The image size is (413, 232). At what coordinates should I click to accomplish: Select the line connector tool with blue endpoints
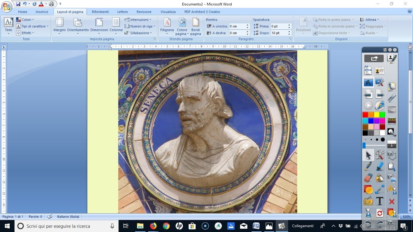tap(380, 189)
